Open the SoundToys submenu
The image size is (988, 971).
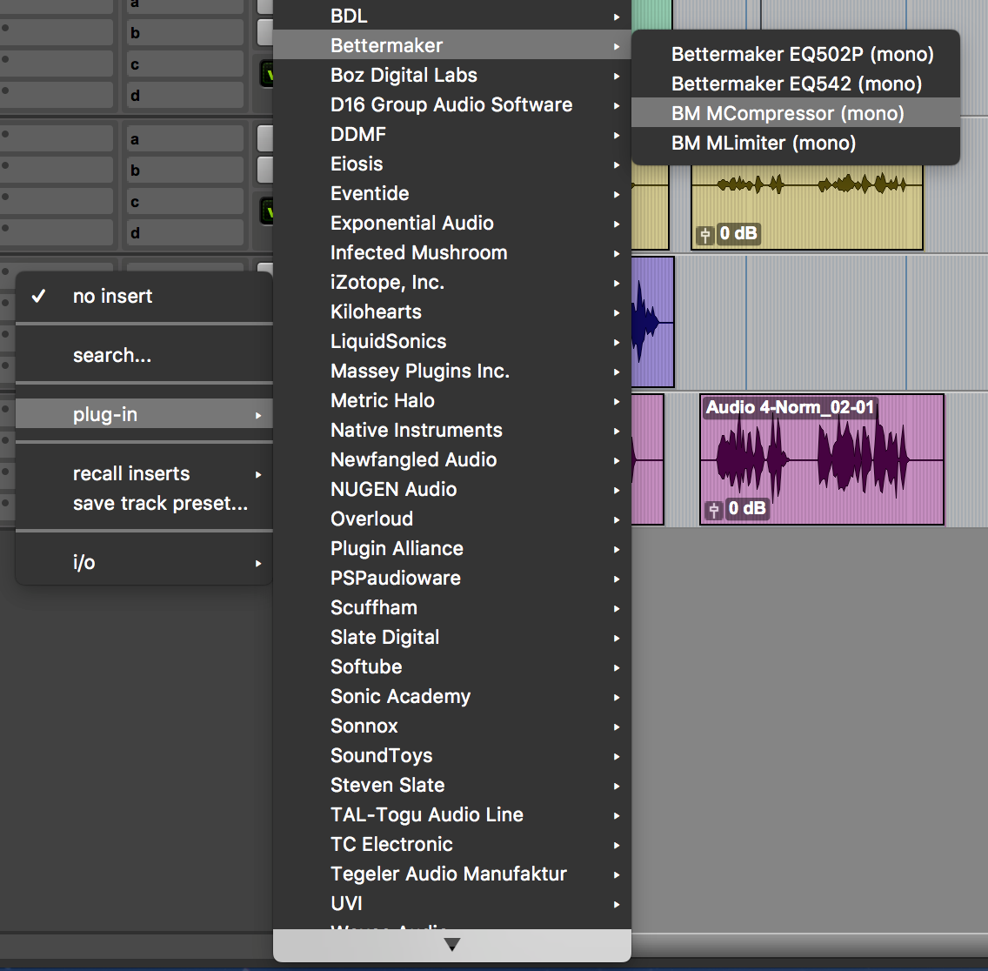[x=451, y=757]
